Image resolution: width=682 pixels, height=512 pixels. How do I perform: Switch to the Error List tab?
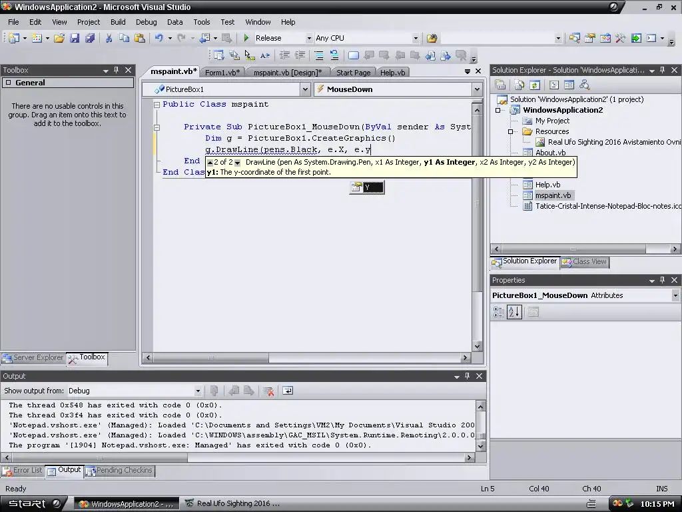[23, 470]
